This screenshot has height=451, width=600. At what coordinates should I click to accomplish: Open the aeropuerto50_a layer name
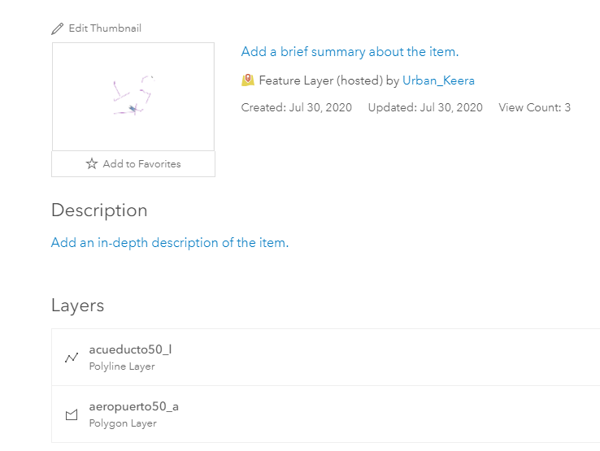[x=133, y=406]
